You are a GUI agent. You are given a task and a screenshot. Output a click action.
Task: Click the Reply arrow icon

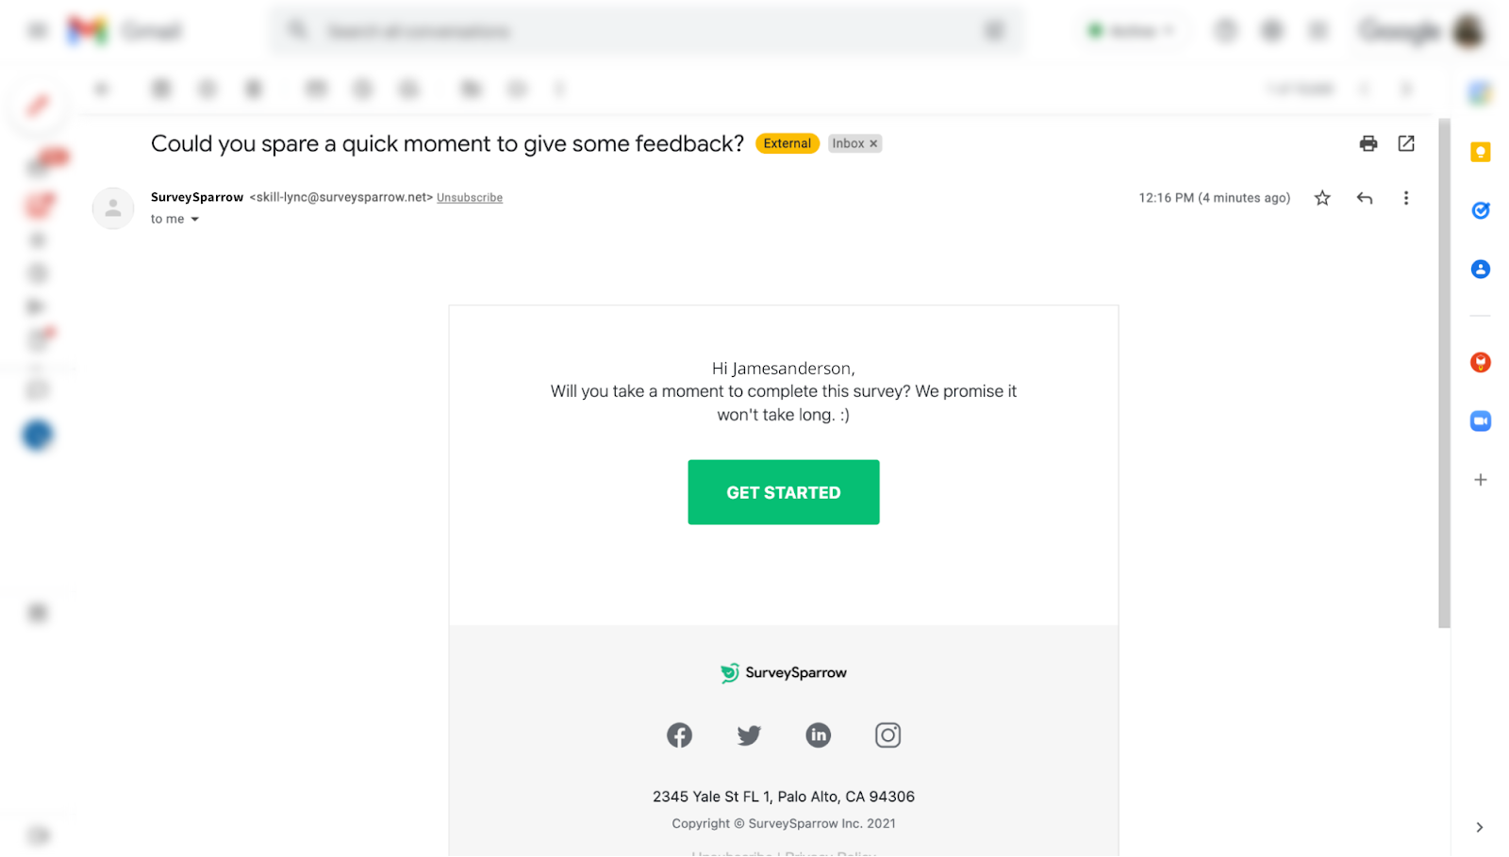1364,198
